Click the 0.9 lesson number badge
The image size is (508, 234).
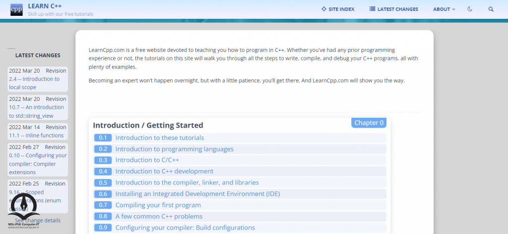tap(103, 228)
